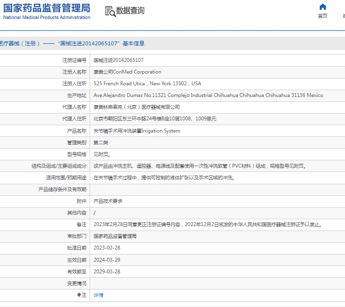Viewport: 345px width, 307px height.
Task: Click the 数据查询 search document icon
Action: point(110,11)
